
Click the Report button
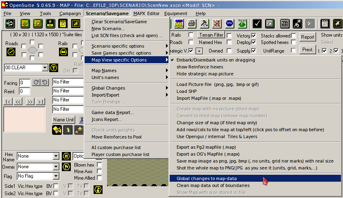click(x=308, y=37)
